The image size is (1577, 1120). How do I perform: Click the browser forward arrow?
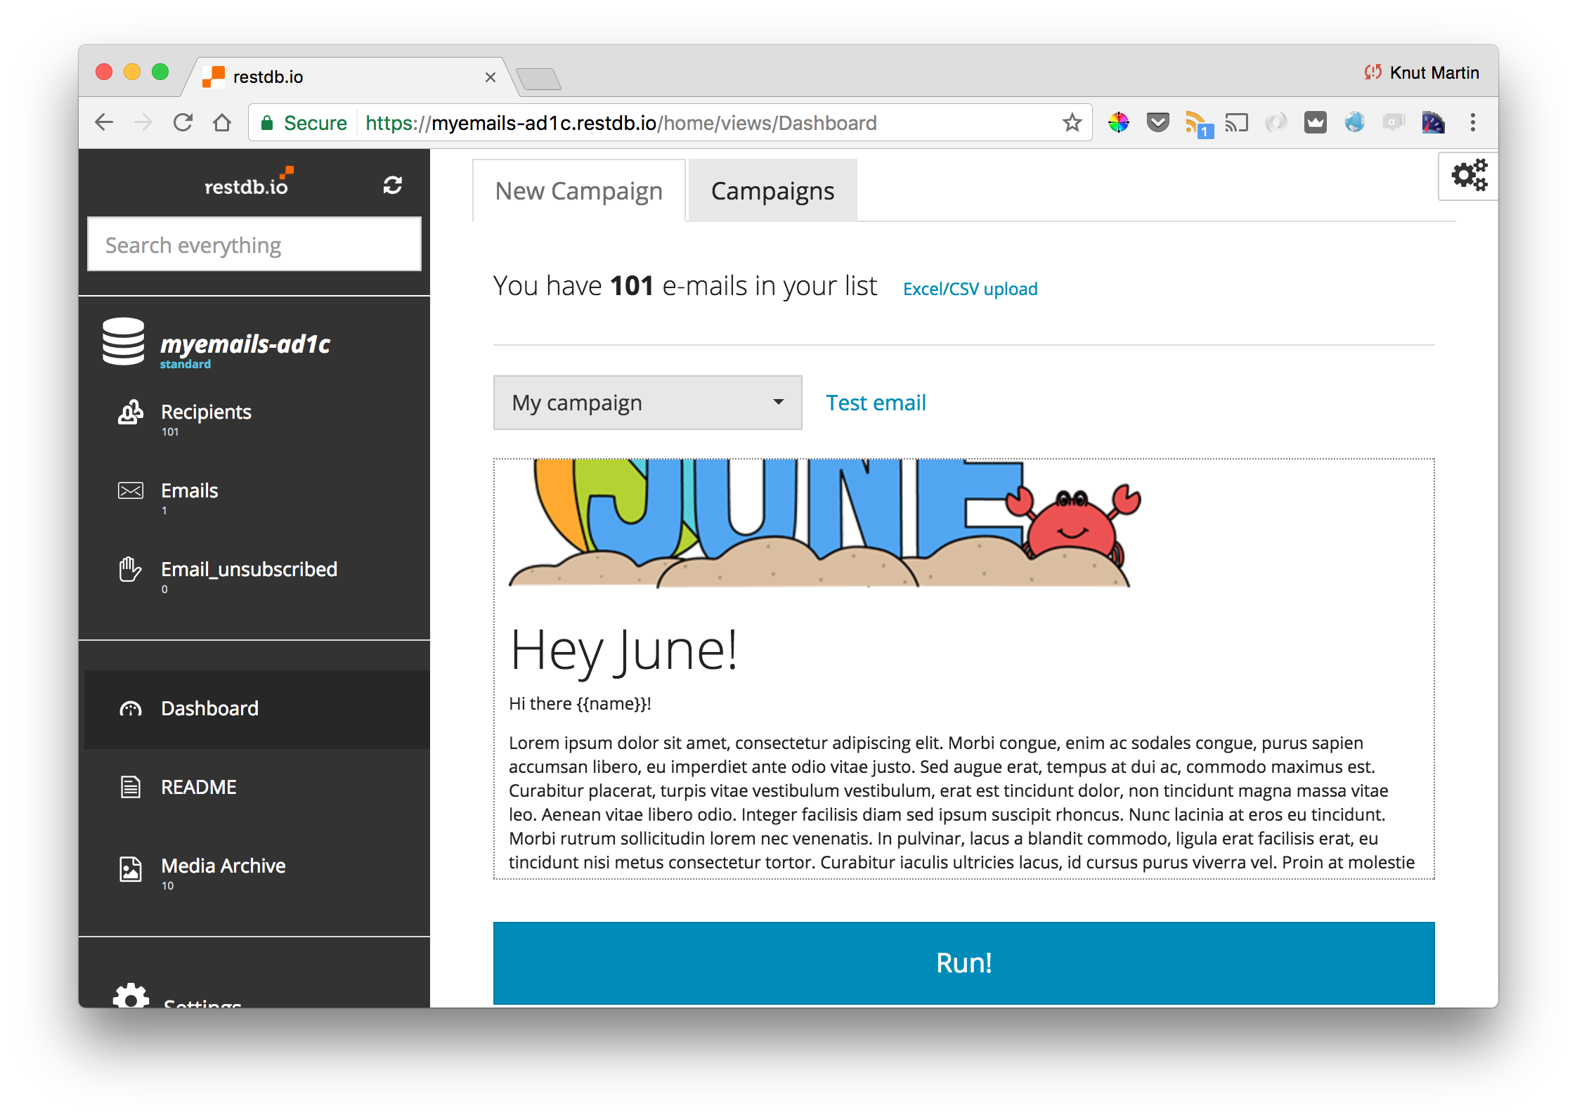tap(143, 123)
